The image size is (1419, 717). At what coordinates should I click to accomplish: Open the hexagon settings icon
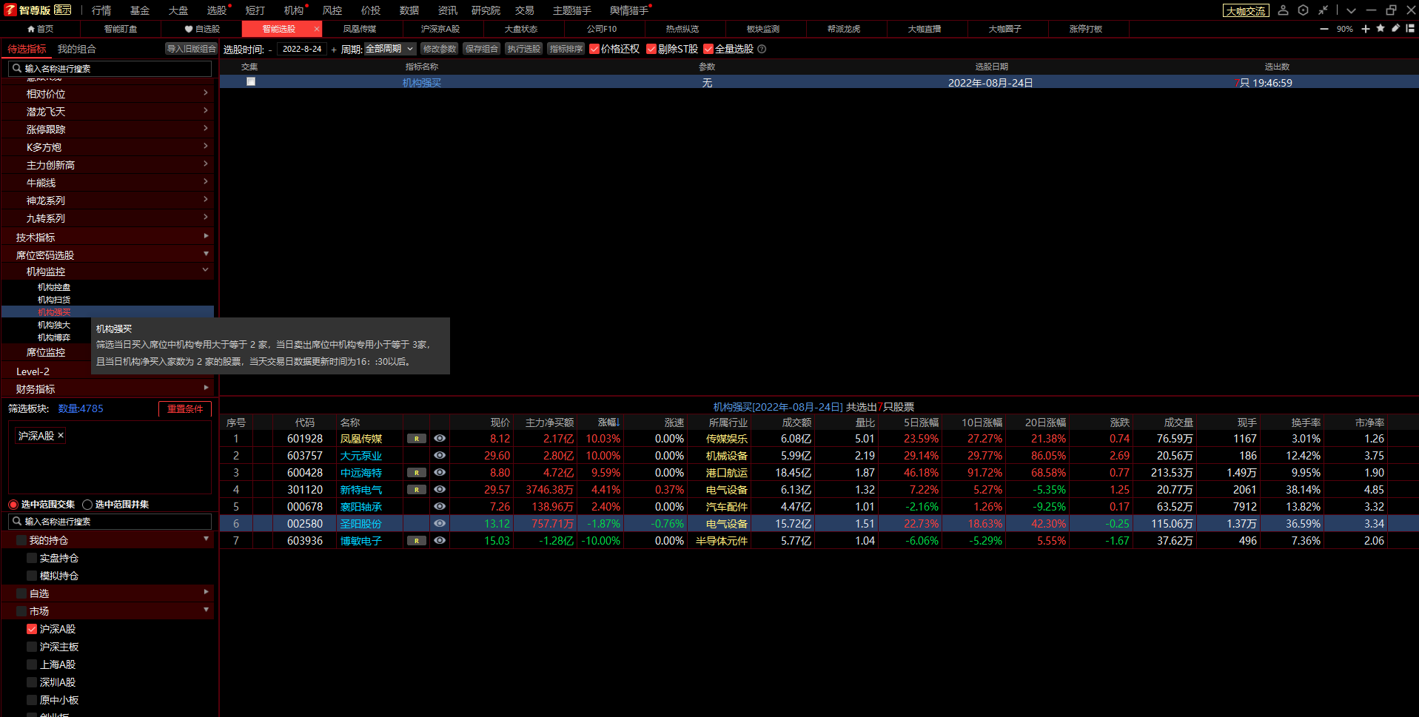tap(1304, 10)
